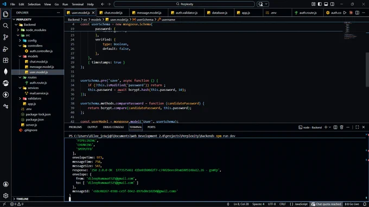Switch to DEBUG CONSOLE panel tab
The width and height of the screenshot is (369, 207).
(x=113, y=127)
